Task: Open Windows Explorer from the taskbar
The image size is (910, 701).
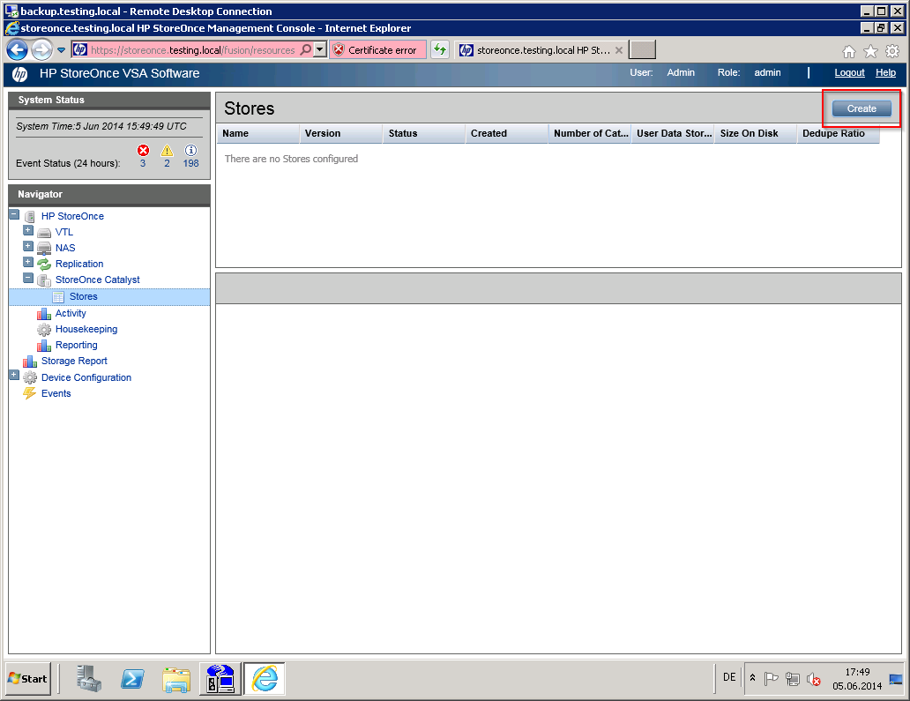Action: 176,679
